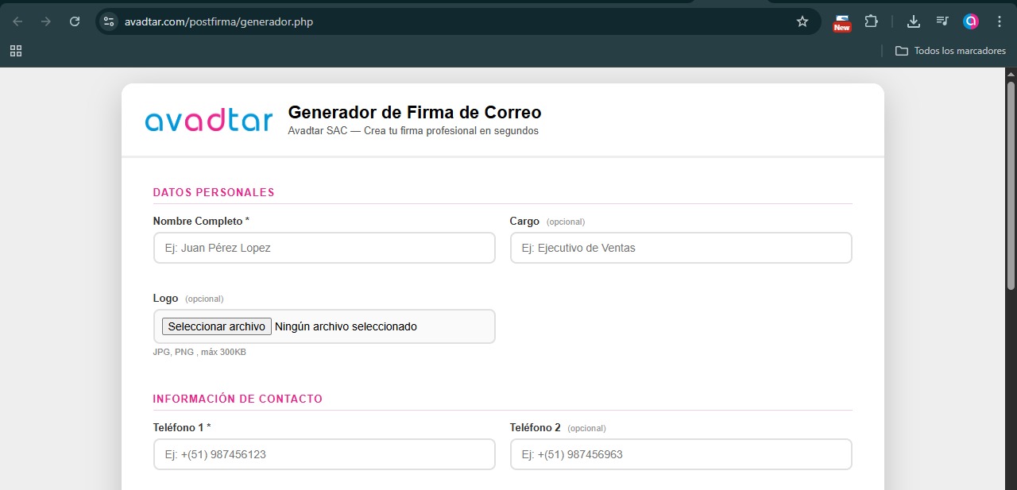The height and width of the screenshot is (490, 1017).
Task: Click the browser profile avatar
Action: (971, 21)
